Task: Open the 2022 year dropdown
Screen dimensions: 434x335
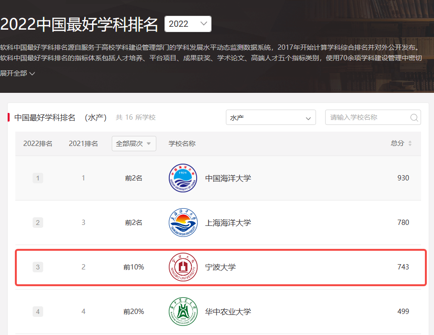Action: (x=188, y=24)
